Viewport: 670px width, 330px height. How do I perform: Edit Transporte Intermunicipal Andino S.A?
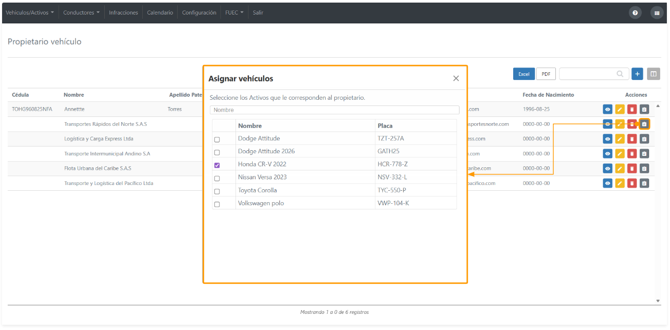[x=619, y=154]
